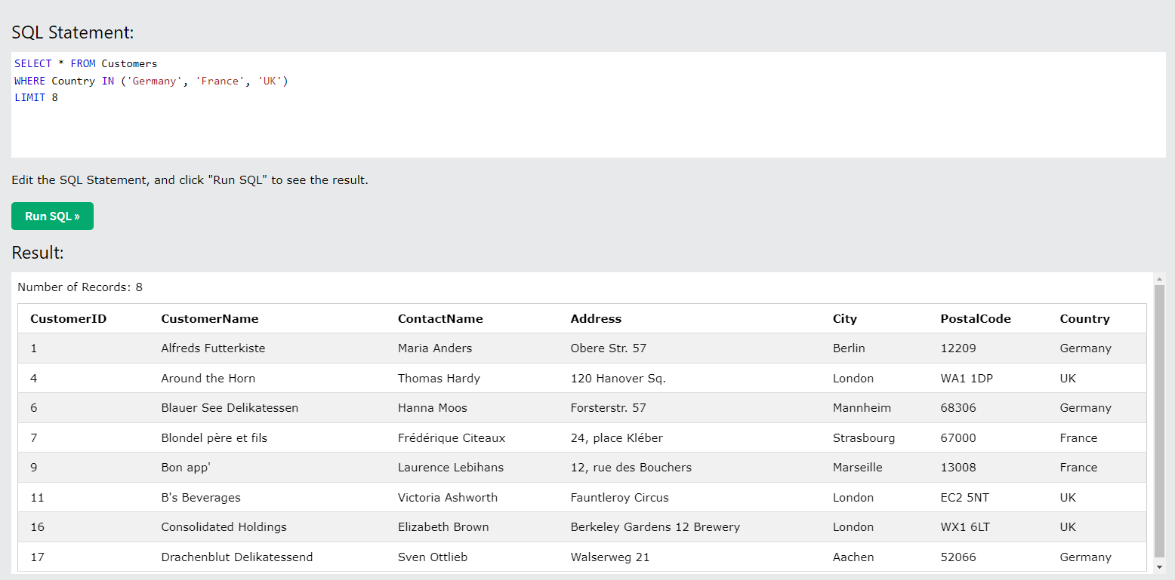Click the Blondel père et fils cell
Image resolution: width=1175 pixels, height=580 pixels.
click(x=214, y=437)
